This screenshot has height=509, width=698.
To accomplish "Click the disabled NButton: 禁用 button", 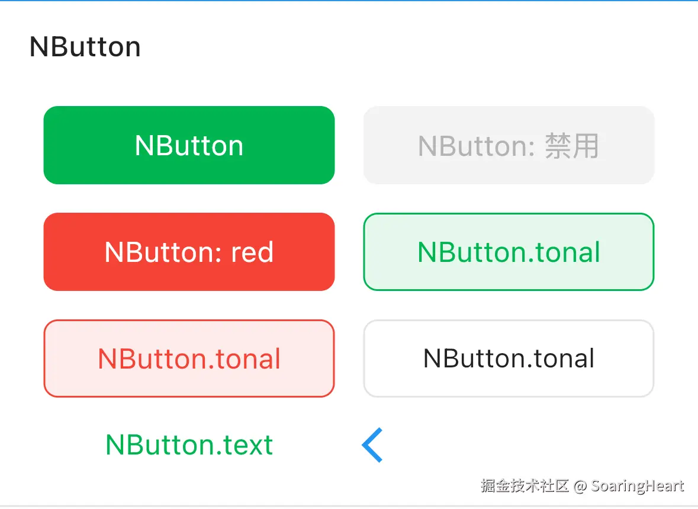I will [509, 145].
